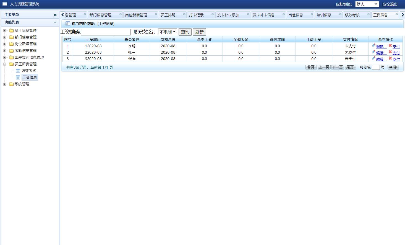Open 绩效考核 in the sidebar tree
This screenshot has height=245, width=405.
click(29, 71)
